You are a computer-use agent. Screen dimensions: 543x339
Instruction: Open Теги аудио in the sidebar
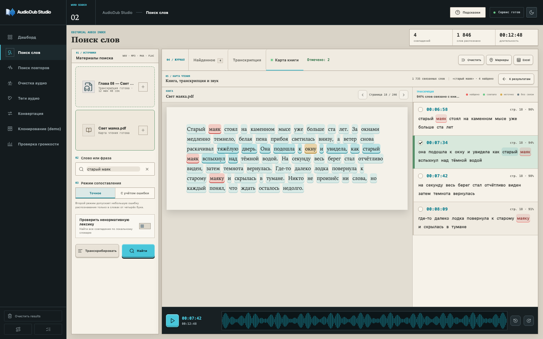tap(33, 98)
